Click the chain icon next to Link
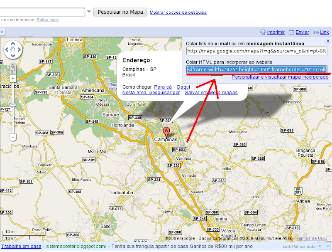Image resolution: width=332 pixels, height=252 pixels. [315, 32]
